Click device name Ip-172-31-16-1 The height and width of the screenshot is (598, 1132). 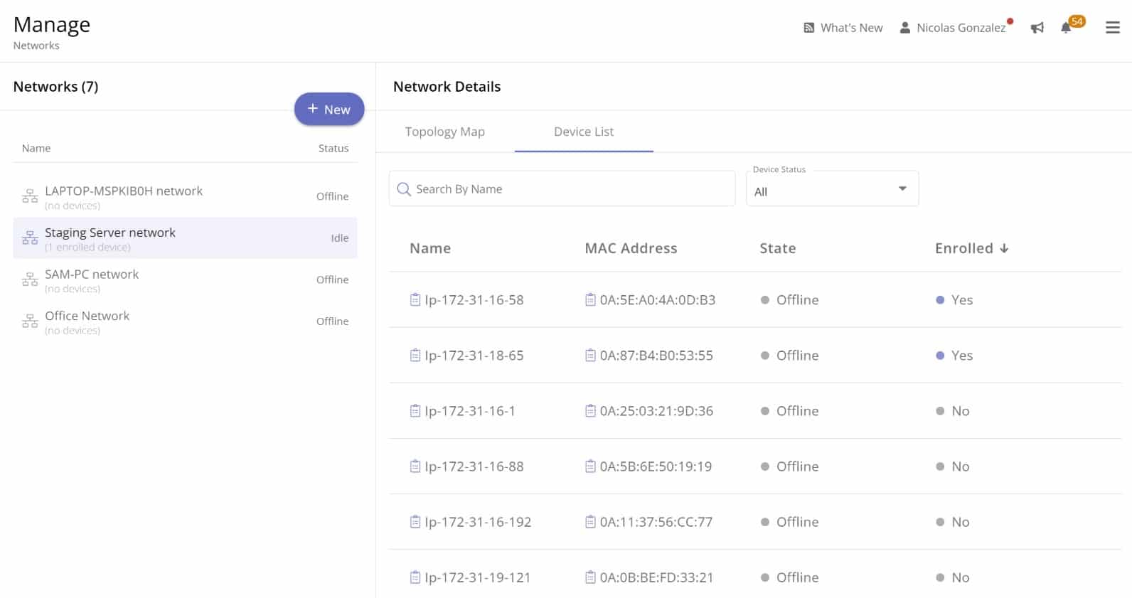pyautogui.click(x=470, y=411)
